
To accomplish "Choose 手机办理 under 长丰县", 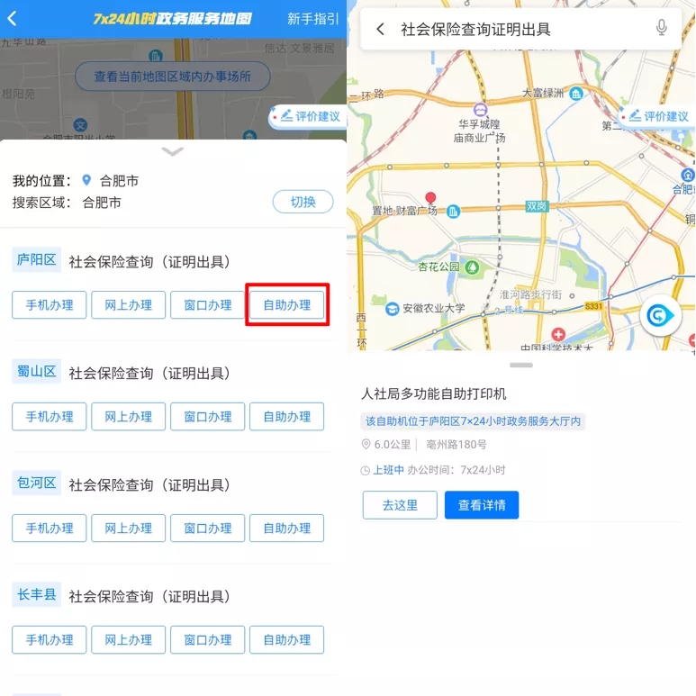I will pos(50,639).
